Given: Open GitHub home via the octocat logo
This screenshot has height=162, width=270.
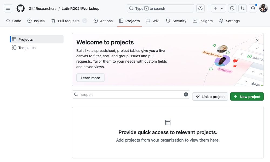Looking at the screenshot, I should pos(21,8).
